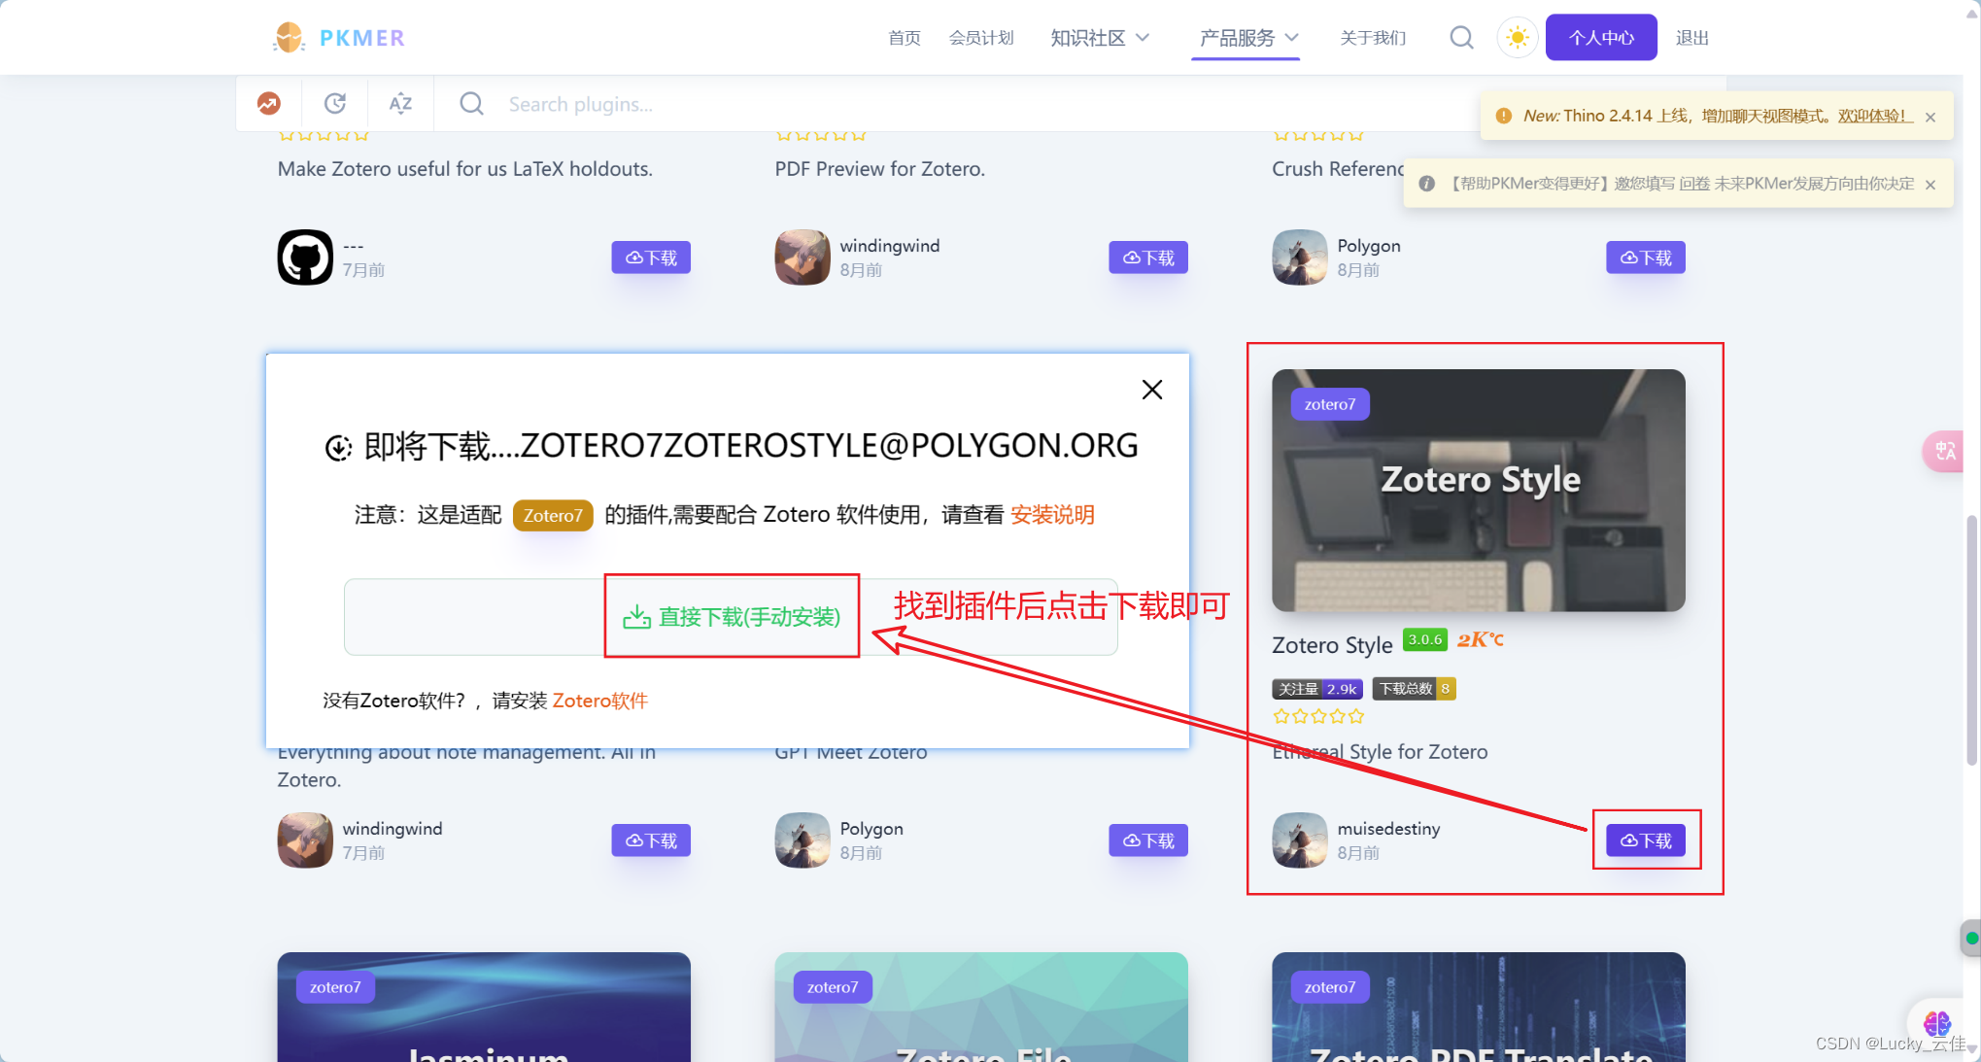
Task: Click the refresh/recent sort icon
Action: 335,103
